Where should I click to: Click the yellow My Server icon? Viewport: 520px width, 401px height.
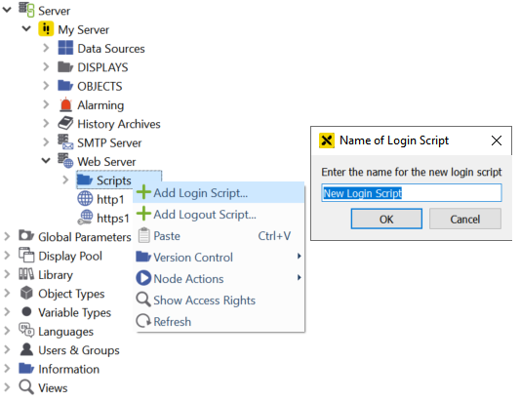point(46,28)
